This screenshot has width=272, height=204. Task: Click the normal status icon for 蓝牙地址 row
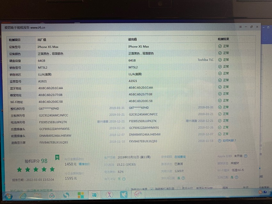[x=220, y=87]
